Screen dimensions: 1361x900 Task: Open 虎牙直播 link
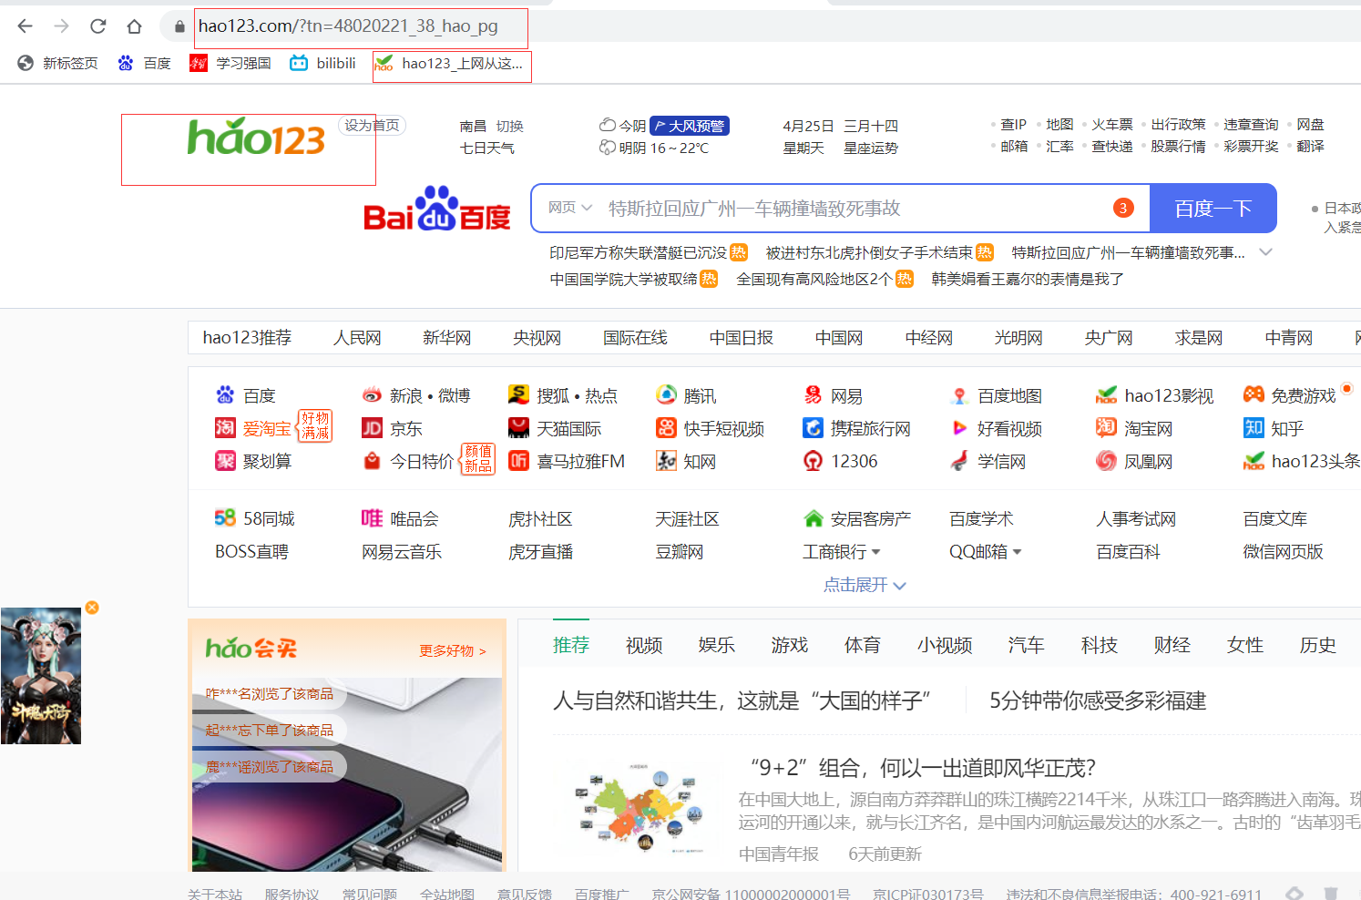coord(541,551)
